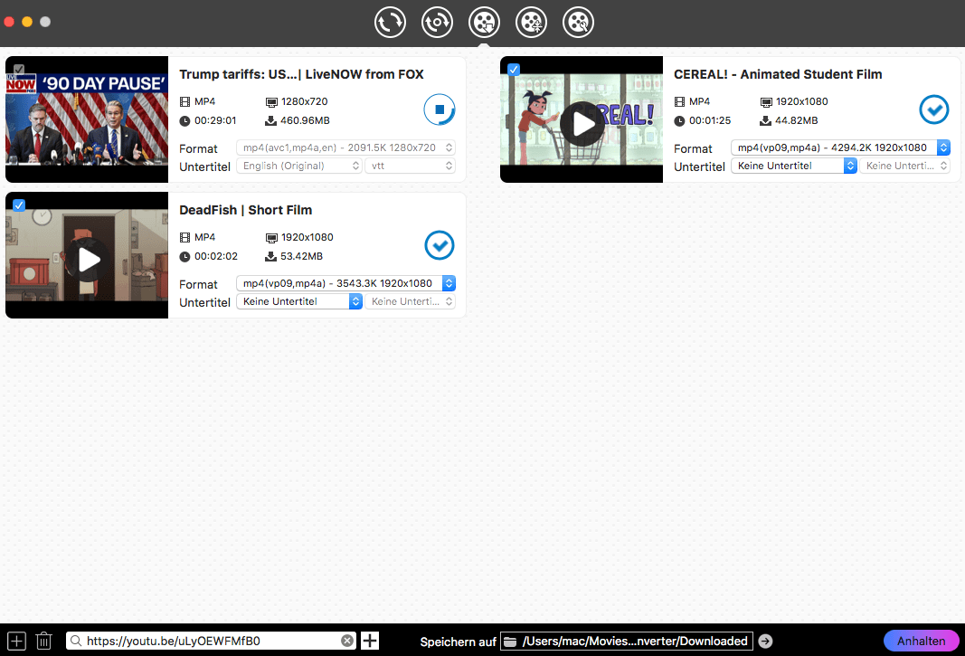Open the video Converter tool
Viewport: 965px width, 656px height.
click(390, 22)
